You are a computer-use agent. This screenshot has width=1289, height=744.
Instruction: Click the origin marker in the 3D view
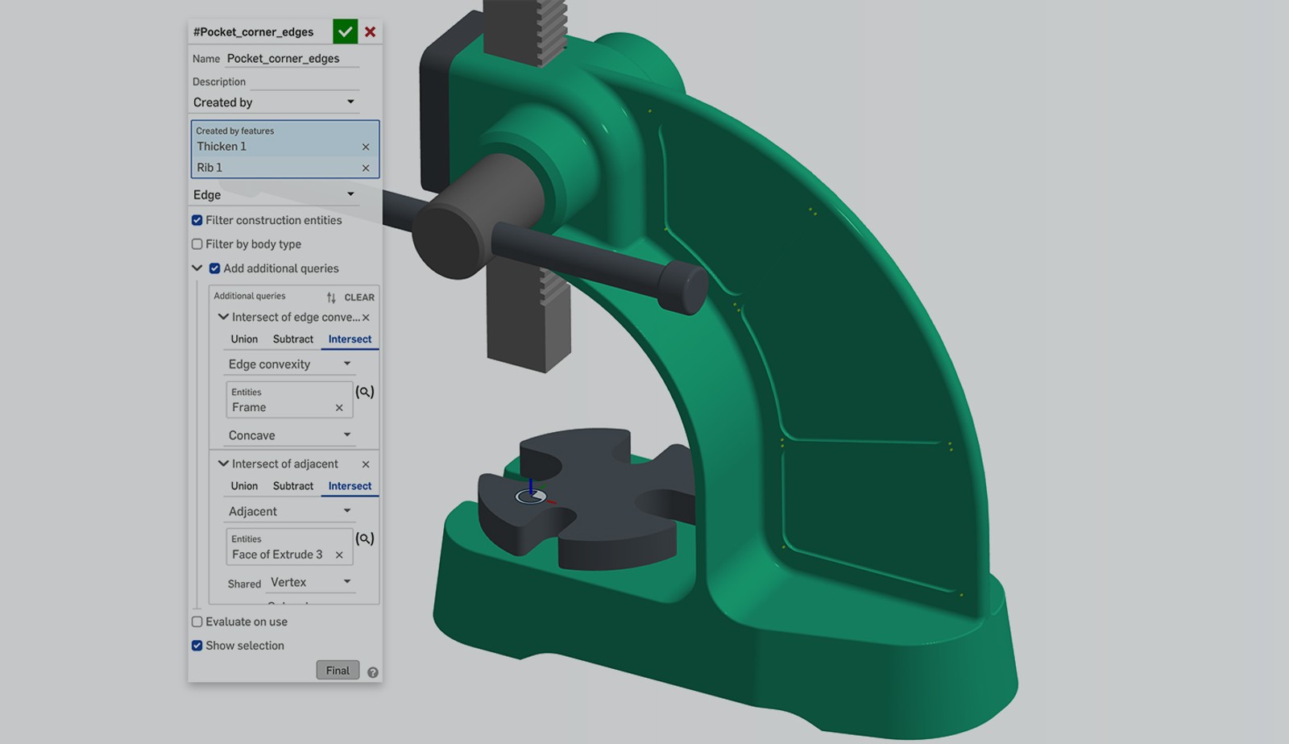pyautogui.click(x=531, y=497)
